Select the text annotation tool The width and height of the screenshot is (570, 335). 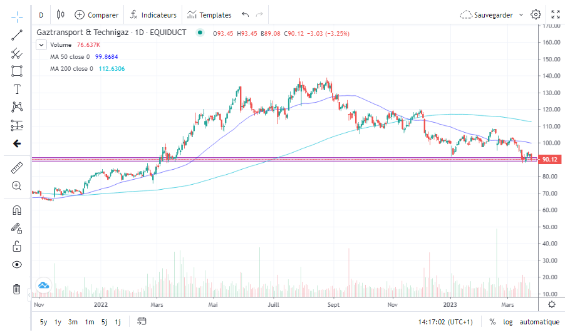(x=17, y=90)
